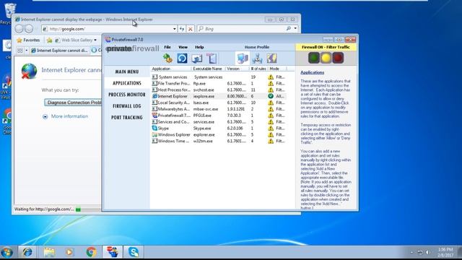This screenshot has width=462, height=260.
Task: Open the search provider dropdown arrow
Action: (x=295, y=29)
